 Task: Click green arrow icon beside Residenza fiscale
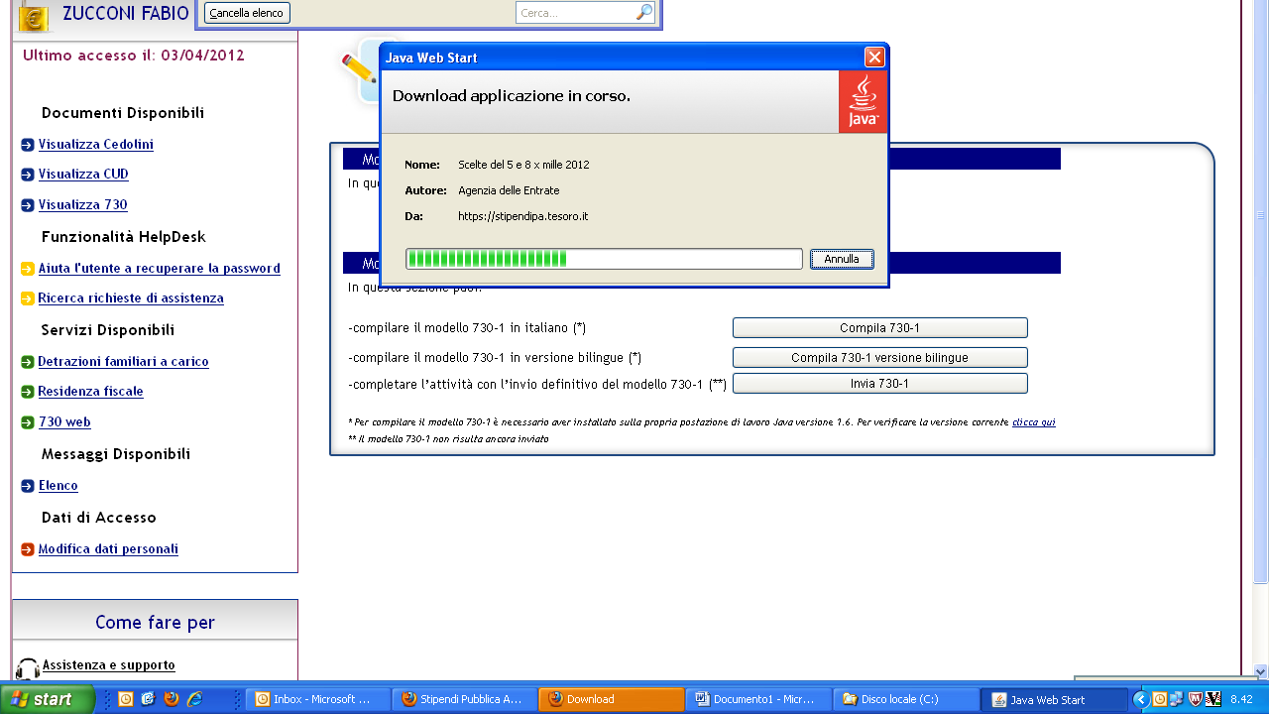[x=28, y=392]
